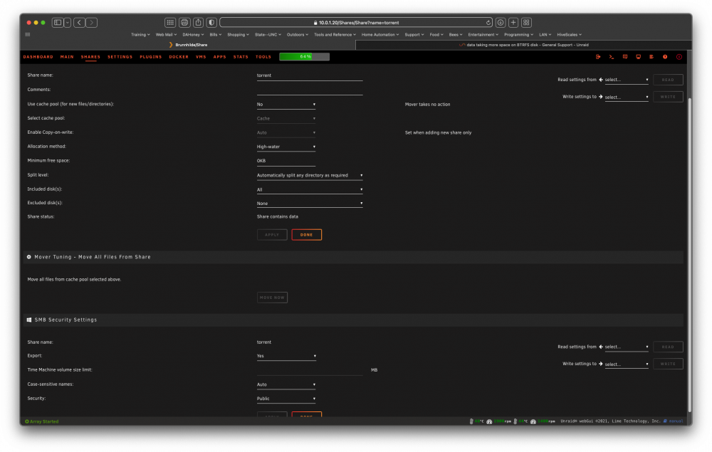
Task: Open the Tools tab
Action: [263, 57]
